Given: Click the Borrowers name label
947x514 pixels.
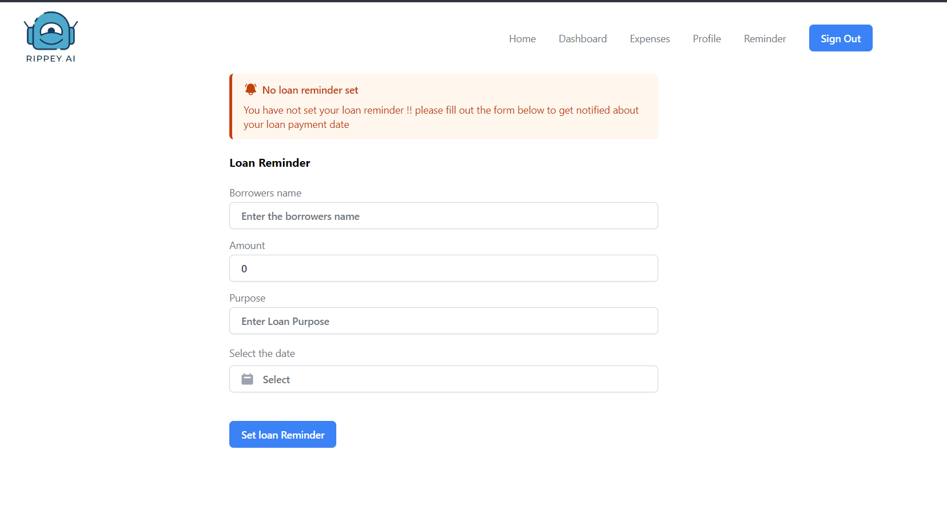Looking at the screenshot, I should 265,192.
